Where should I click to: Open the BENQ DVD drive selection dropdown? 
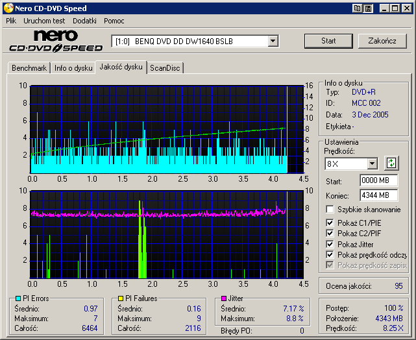273,41
